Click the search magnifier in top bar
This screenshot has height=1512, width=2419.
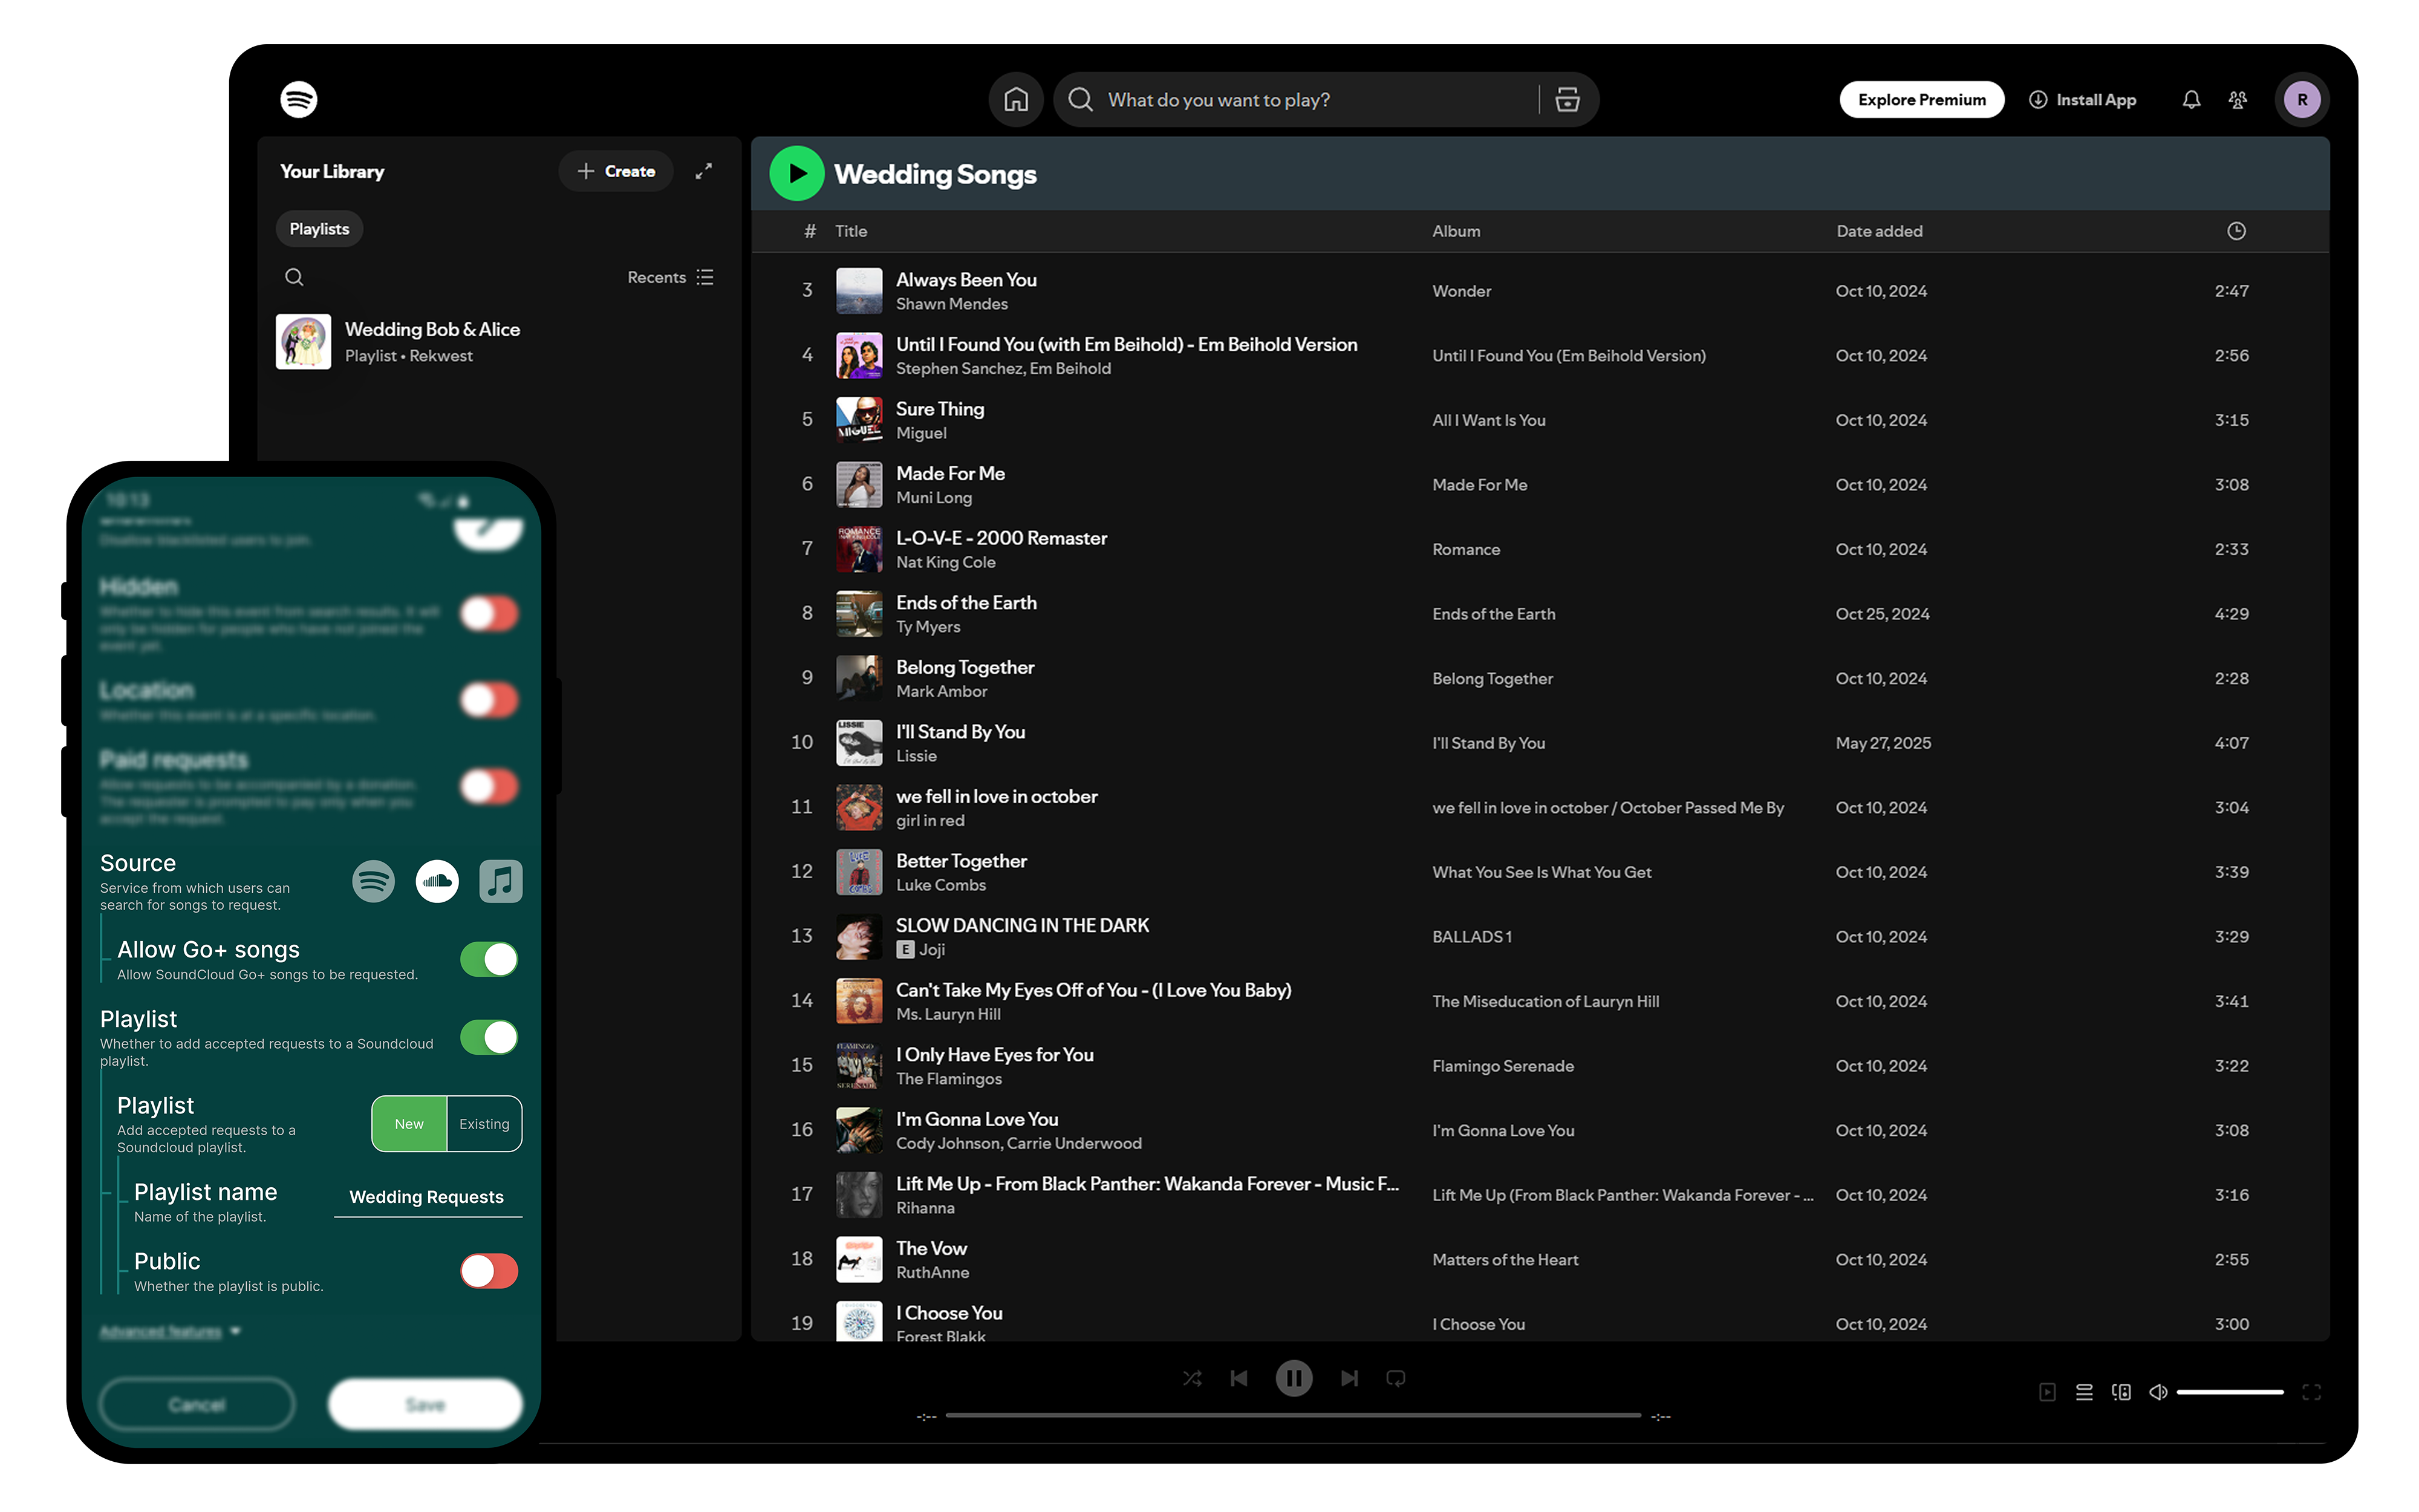[x=1079, y=99]
